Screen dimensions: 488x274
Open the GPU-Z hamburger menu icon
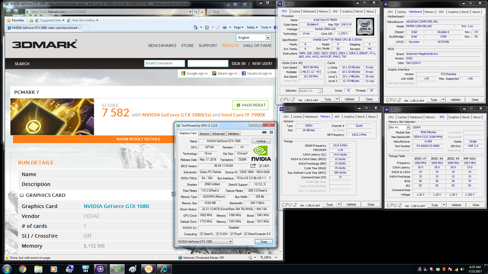coord(271,132)
